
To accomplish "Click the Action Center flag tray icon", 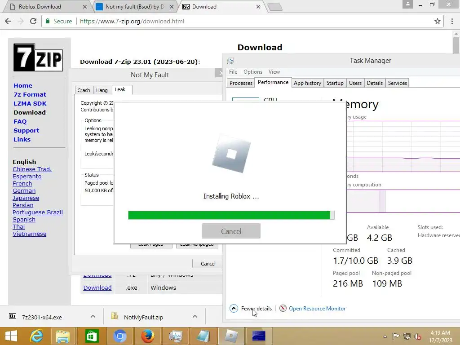I will pos(396,336).
